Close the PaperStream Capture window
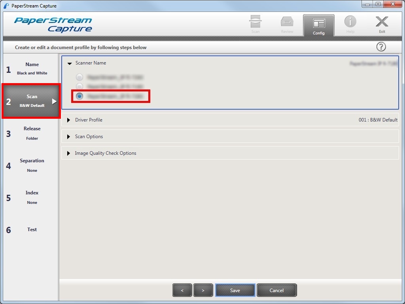This screenshot has height=304, width=405. [393, 4]
